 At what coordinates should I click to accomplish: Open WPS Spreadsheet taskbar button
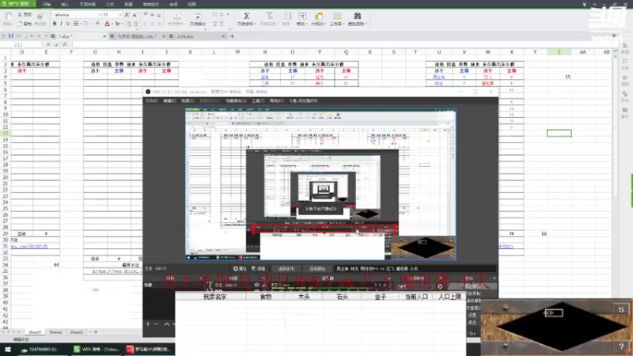click(97, 350)
